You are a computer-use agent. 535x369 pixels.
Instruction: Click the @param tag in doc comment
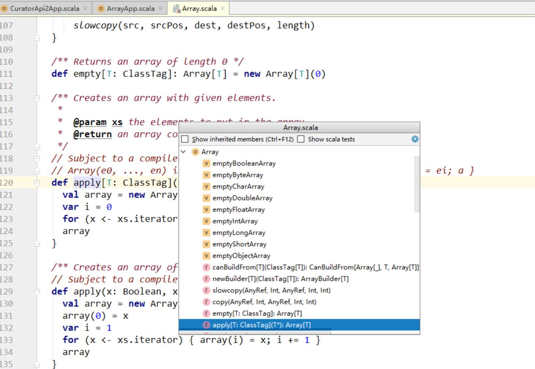90,122
